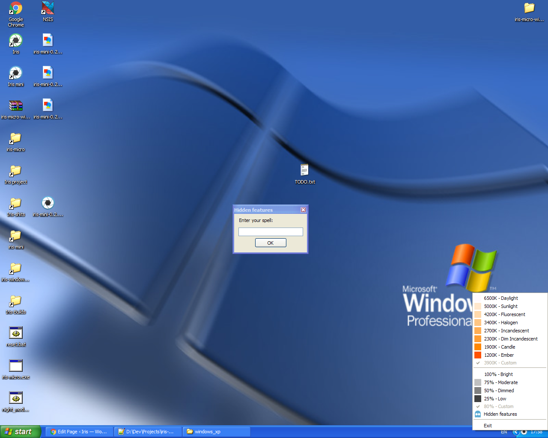Switch to D:\Dev\Projects\iris taskbar window
The image size is (548, 438).
pyautogui.click(x=148, y=432)
